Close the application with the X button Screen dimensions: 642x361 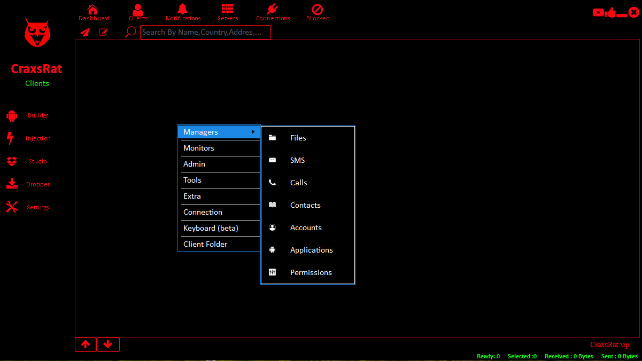pos(634,12)
